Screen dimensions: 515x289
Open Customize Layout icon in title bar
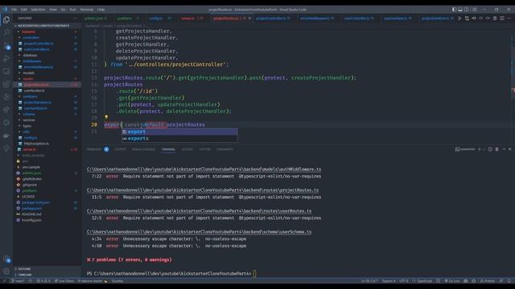tap(474, 10)
